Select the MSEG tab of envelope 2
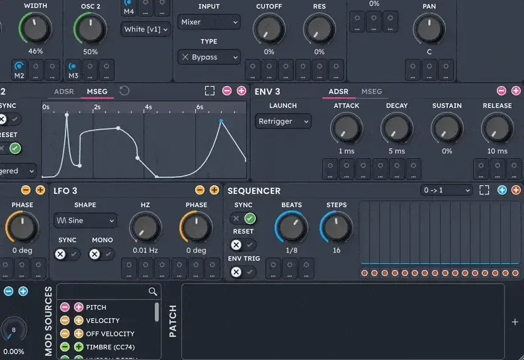This screenshot has width=524, height=360. tap(97, 91)
